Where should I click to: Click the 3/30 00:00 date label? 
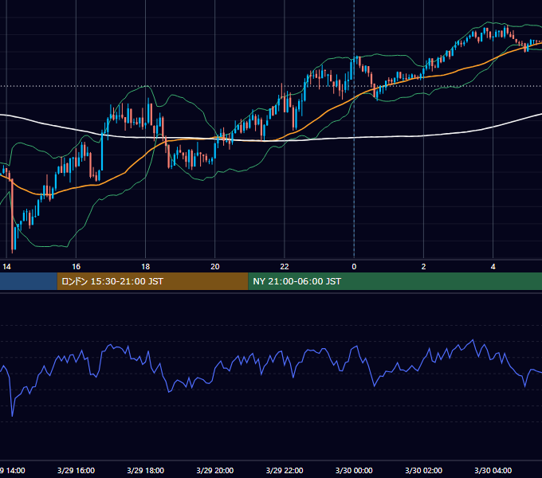[354, 470]
